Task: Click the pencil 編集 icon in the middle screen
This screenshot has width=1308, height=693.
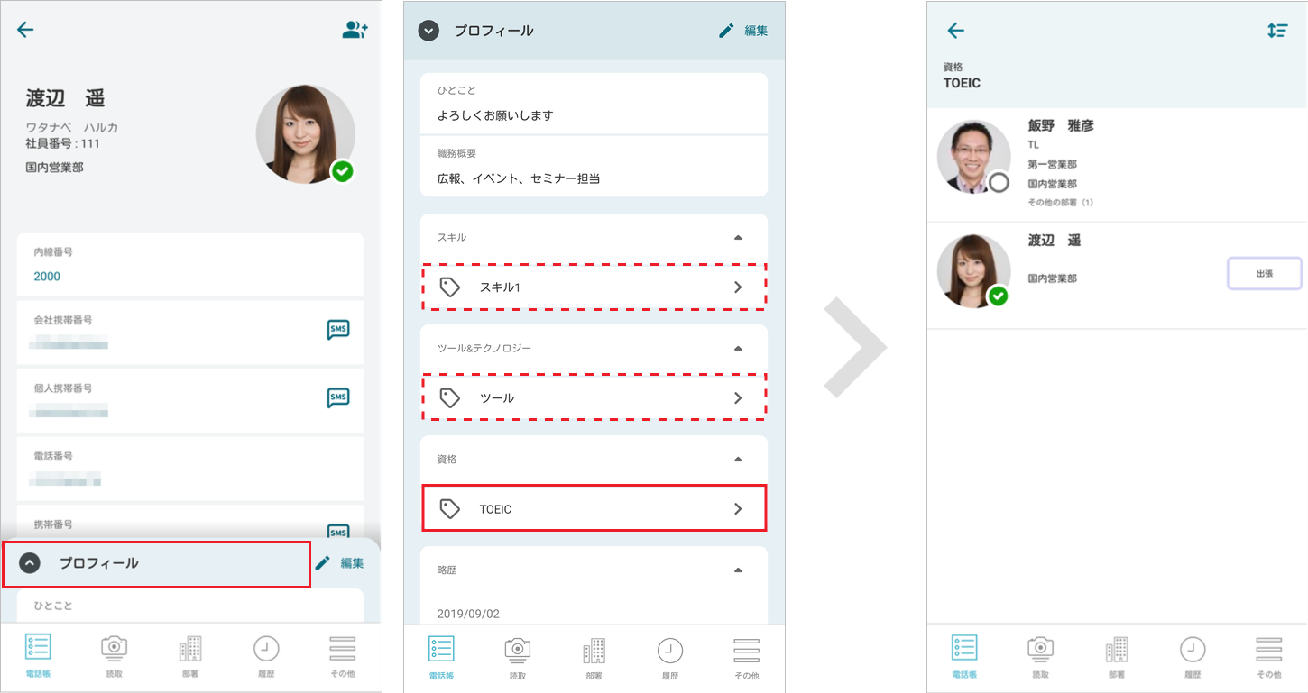Action: (x=727, y=31)
